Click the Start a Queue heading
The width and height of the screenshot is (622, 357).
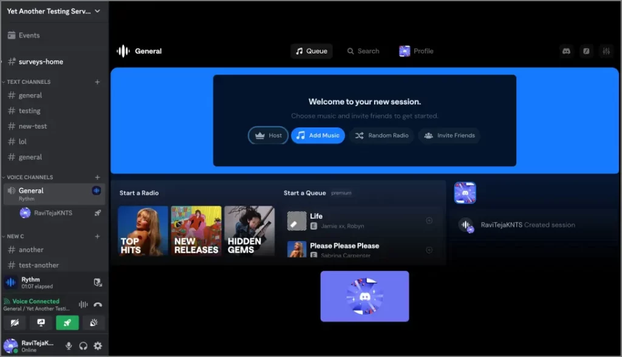[305, 193]
